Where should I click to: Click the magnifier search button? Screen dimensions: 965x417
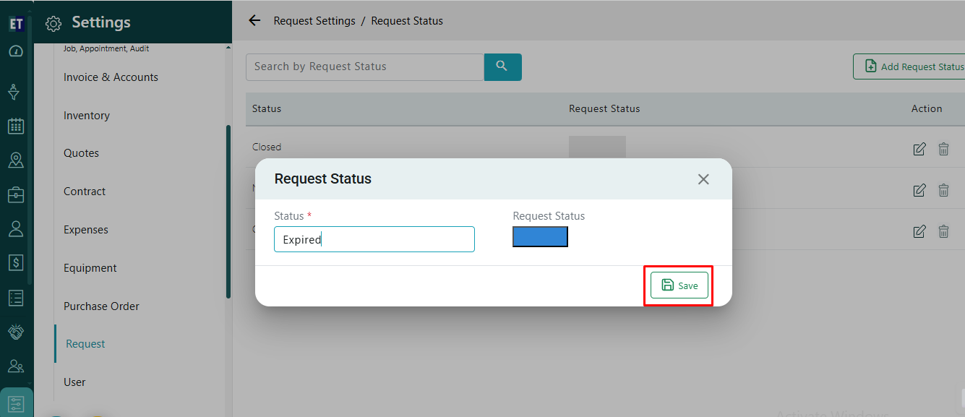[x=502, y=66]
